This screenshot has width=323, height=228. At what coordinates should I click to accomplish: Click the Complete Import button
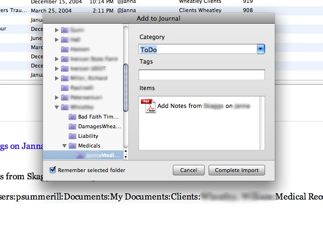coord(237,170)
